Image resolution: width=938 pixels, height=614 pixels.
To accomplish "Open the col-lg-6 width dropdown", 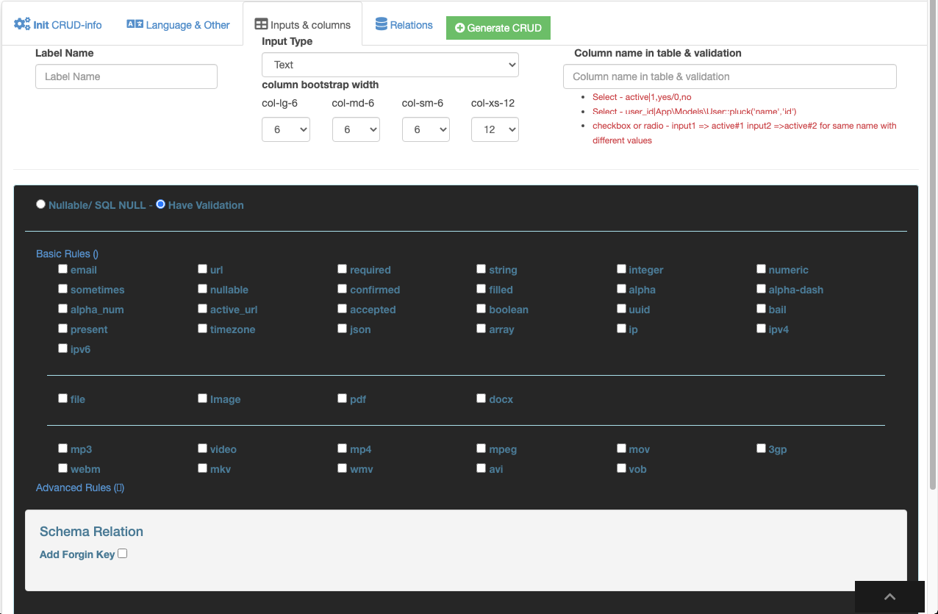I will tap(286, 129).
